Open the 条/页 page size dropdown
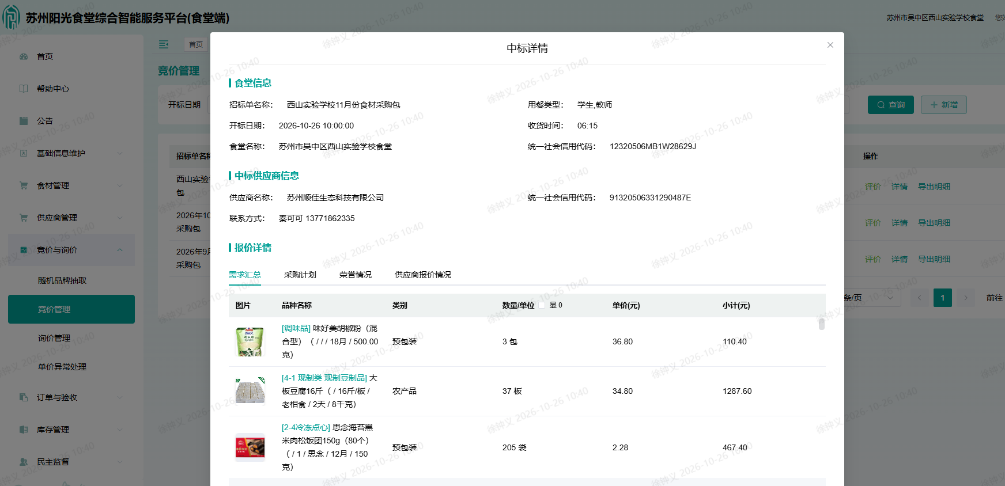Image resolution: width=1005 pixels, height=486 pixels. tap(872, 298)
